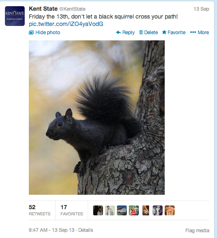Toggle Hide photo to collapse image

pyautogui.click(x=44, y=33)
